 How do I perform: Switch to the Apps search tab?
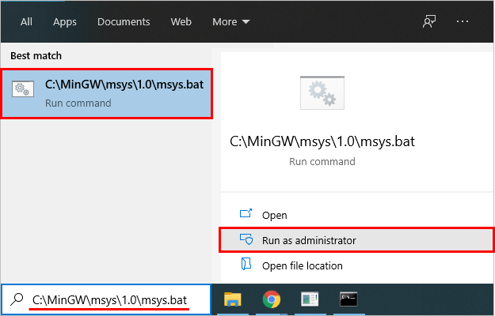pos(65,21)
